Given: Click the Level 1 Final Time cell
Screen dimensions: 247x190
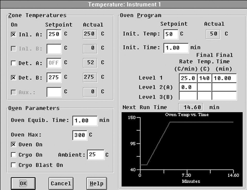Looking at the screenshot, I should coord(224,78).
